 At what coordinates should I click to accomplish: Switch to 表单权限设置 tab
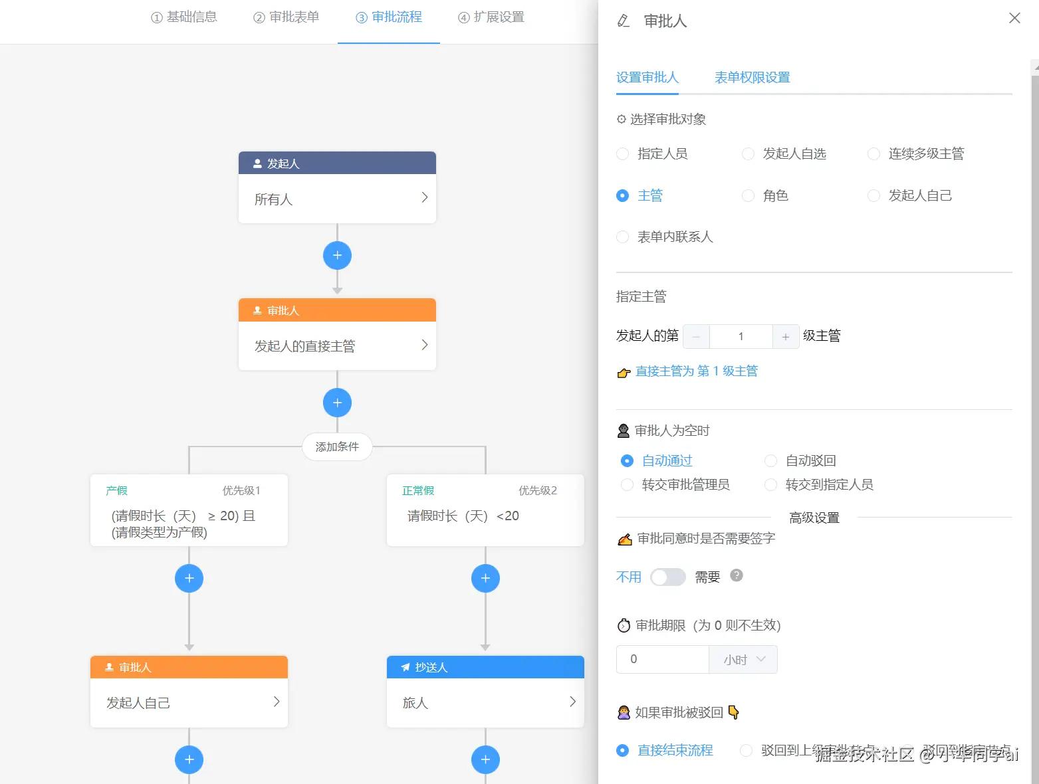tap(752, 78)
